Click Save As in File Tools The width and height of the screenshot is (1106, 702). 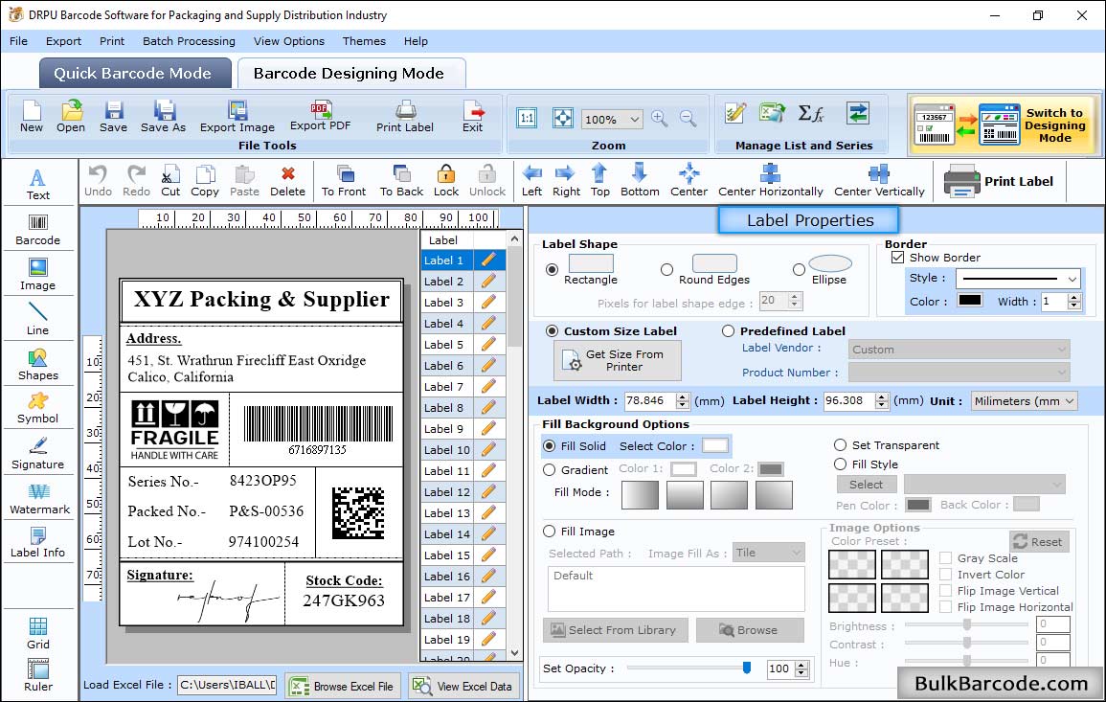[164, 117]
